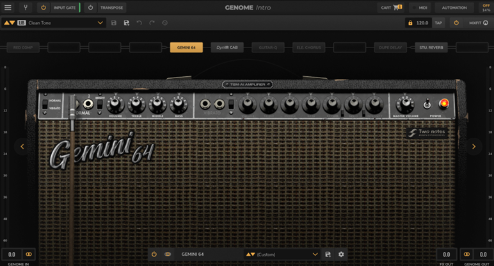Expand the Clean Tone preset dropdown
The height and width of the screenshot is (266, 494).
[x=100, y=22]
